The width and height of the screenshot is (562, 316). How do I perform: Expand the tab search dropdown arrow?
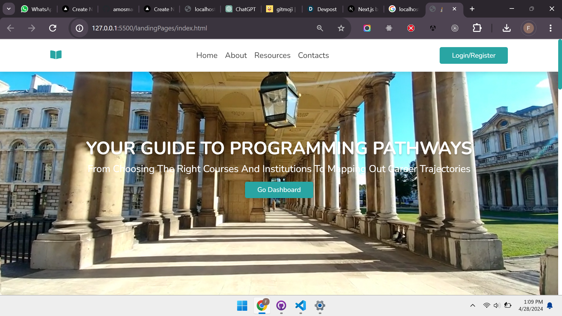tap(9, 9)
